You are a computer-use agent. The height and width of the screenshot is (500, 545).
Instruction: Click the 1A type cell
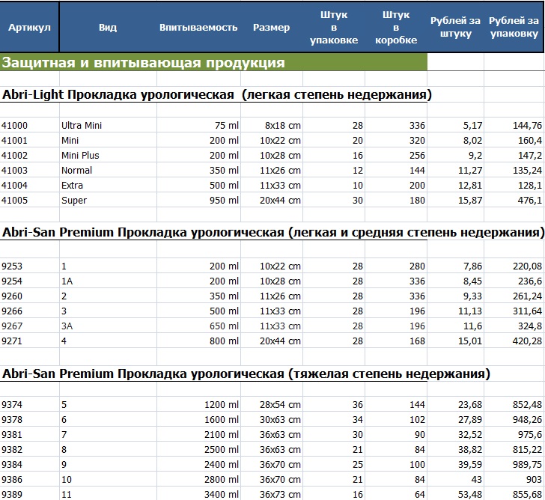click(108, 281)
